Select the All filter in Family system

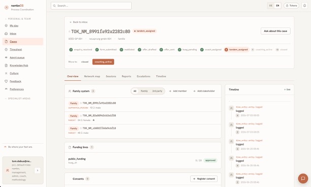(x=135, y=91)
